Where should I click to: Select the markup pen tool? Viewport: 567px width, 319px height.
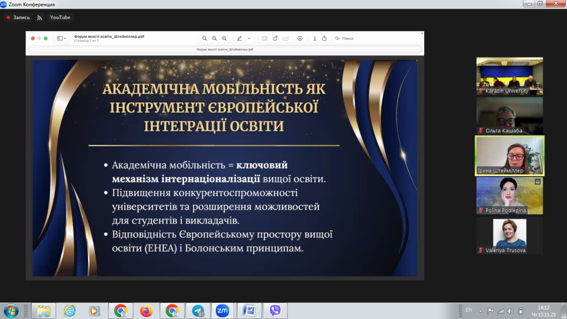point(239,38)
